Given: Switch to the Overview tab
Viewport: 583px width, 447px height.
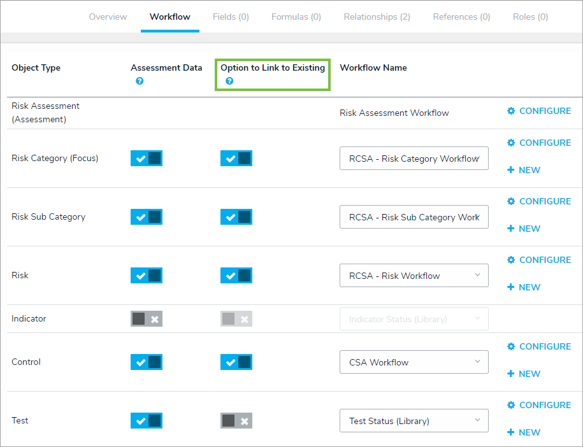Looking at the screenshot, I should 108,17.
